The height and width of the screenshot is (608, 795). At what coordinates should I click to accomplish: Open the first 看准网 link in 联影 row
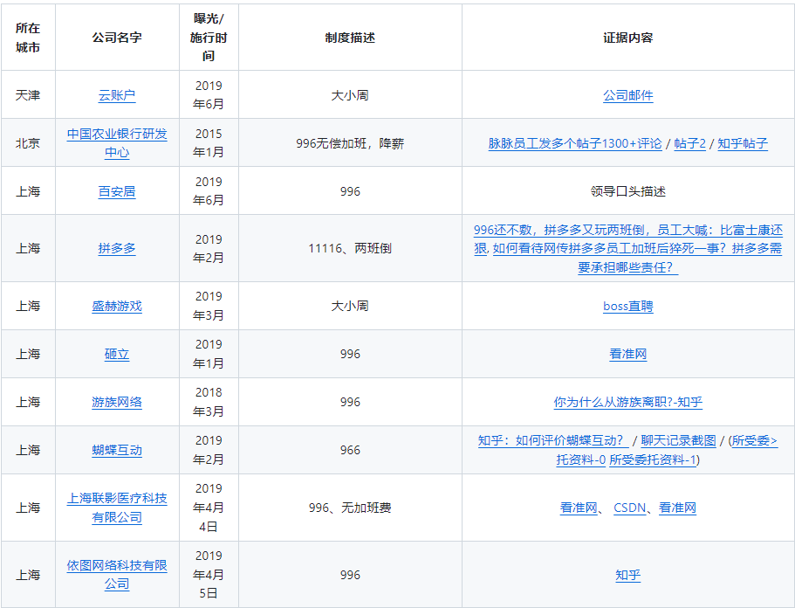click(x=579, y=508)
